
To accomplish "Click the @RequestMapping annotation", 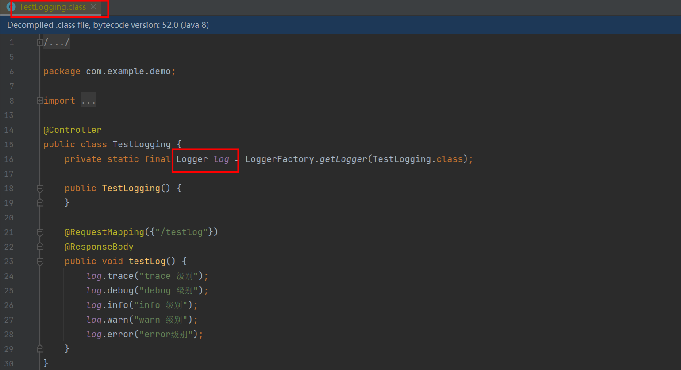I will (104, 232).
